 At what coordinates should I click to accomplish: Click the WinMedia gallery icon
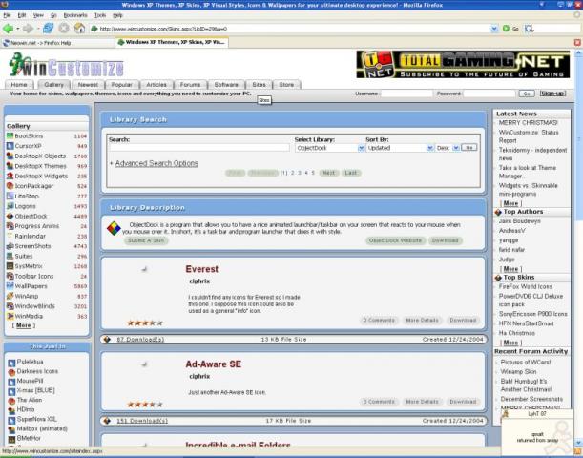[10, 317]
